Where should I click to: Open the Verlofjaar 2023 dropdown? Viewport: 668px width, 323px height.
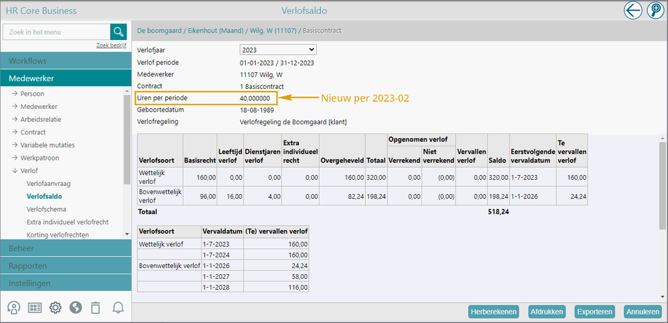coord(278,50)
